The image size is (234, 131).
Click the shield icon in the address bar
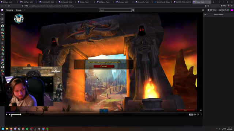pos(23,6)
